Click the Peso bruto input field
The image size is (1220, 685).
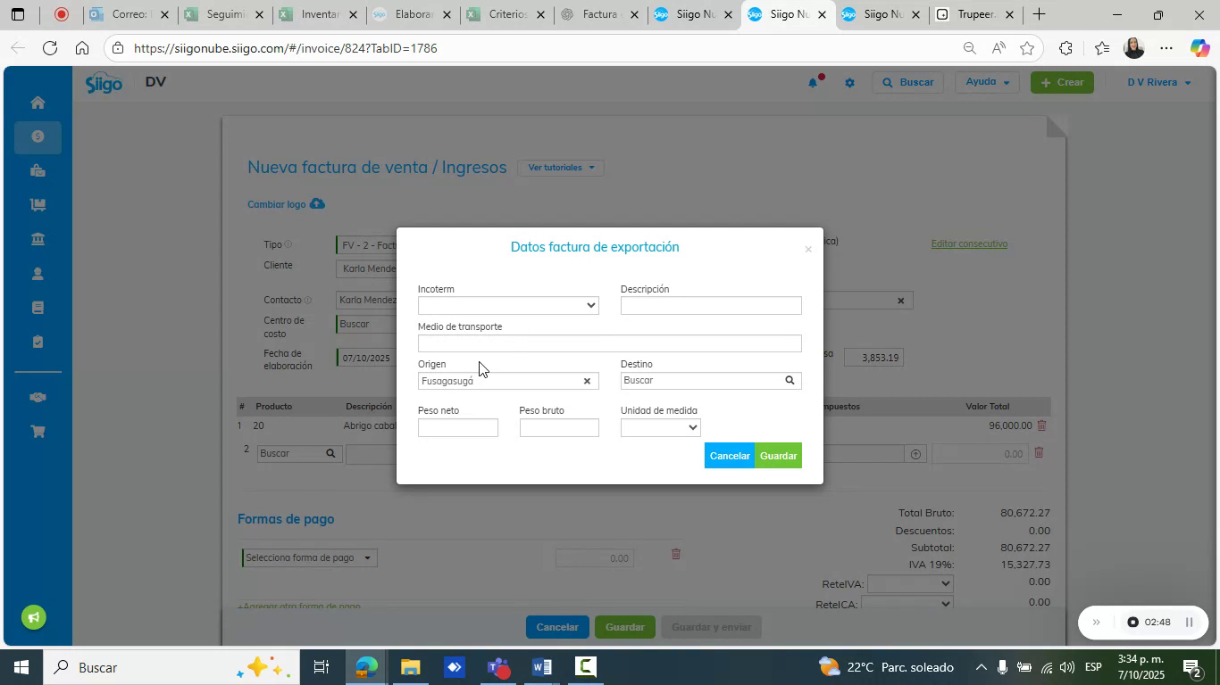click(x=559, y=428)
